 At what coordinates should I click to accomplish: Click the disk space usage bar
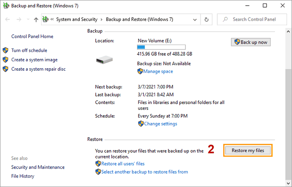coord(161,47)
